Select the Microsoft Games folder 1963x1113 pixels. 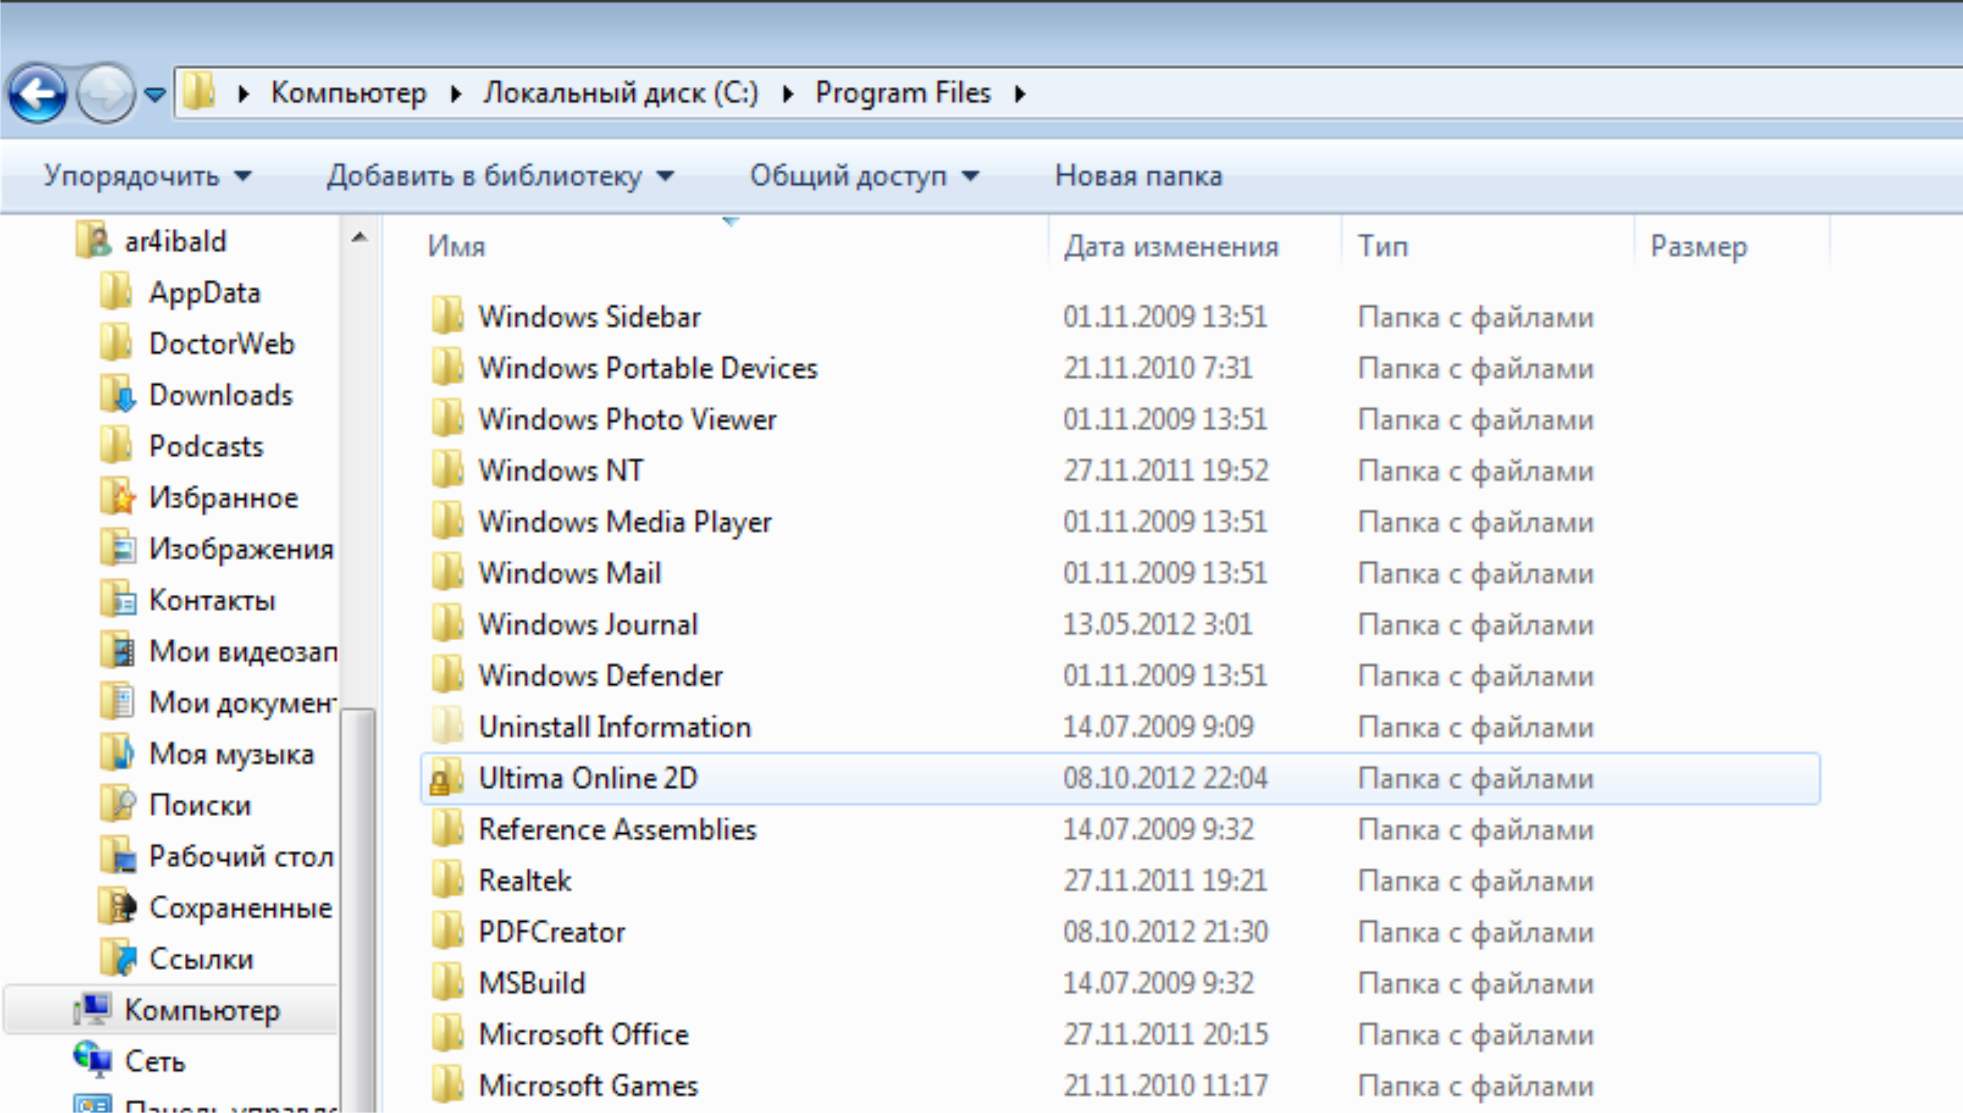tap(588, 1085)
